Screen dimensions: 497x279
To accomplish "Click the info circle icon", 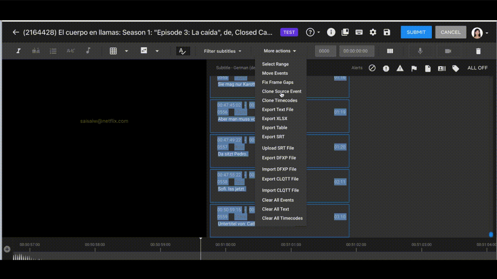I will point(331,32).
